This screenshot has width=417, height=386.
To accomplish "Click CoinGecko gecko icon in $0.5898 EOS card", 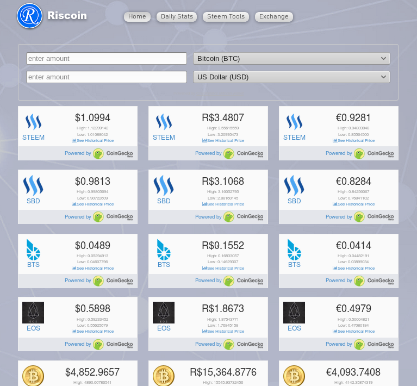I will click(x=98, y=345).
